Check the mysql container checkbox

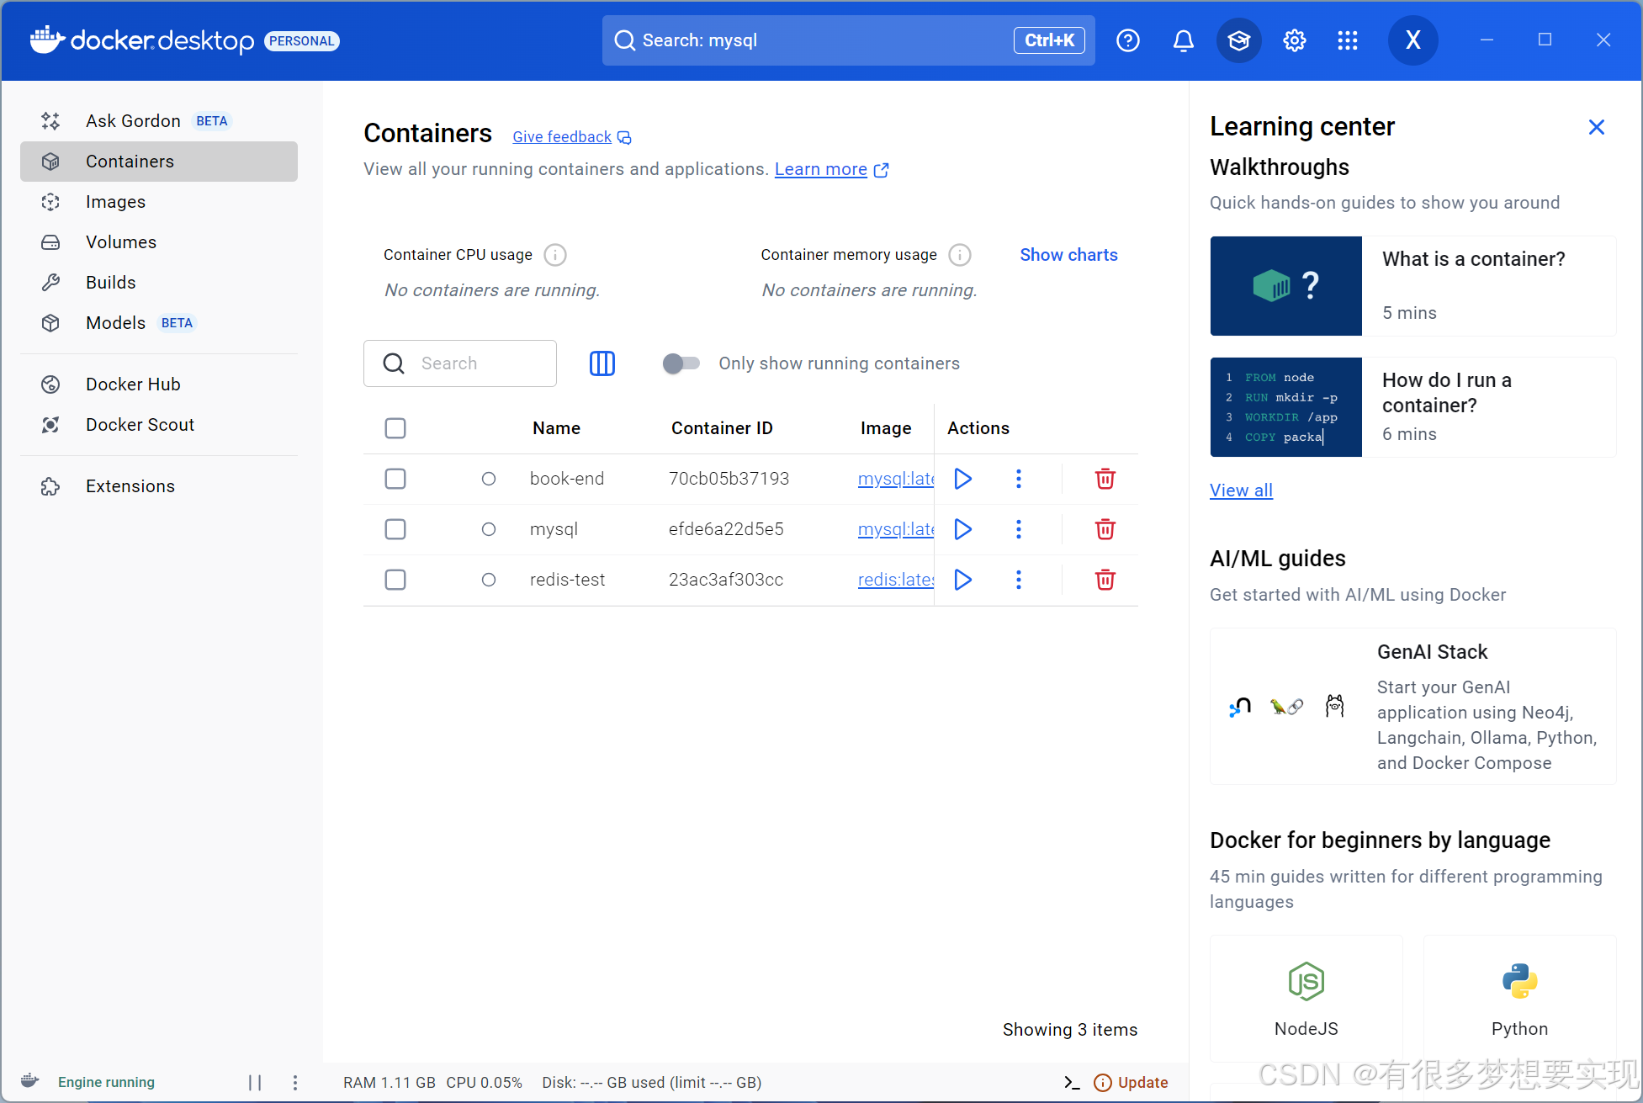point(395,529)
